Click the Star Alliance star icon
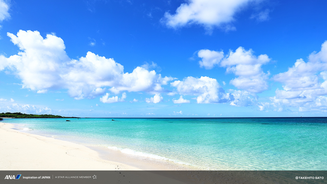The image size is (327, 184). 95,177
